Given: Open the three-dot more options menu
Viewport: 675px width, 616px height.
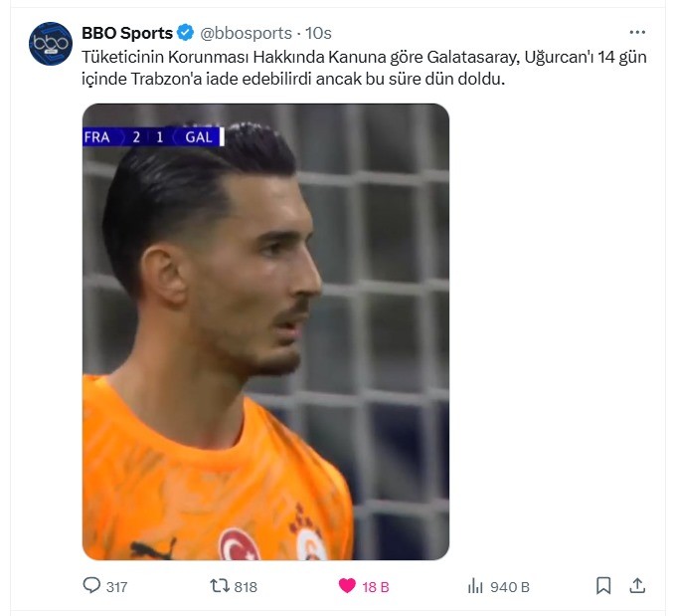Looking at the screenshot, I should (x=637, y=32).
